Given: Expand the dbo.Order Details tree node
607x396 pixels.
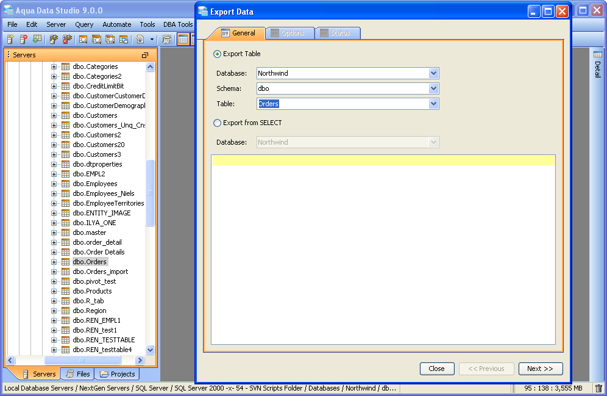Looking at the screenshot, I should [x=54, y=252].
